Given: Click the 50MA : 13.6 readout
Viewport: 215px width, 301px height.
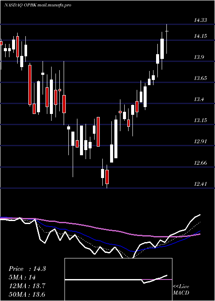Looking at the screenshot, I should 27,295.
